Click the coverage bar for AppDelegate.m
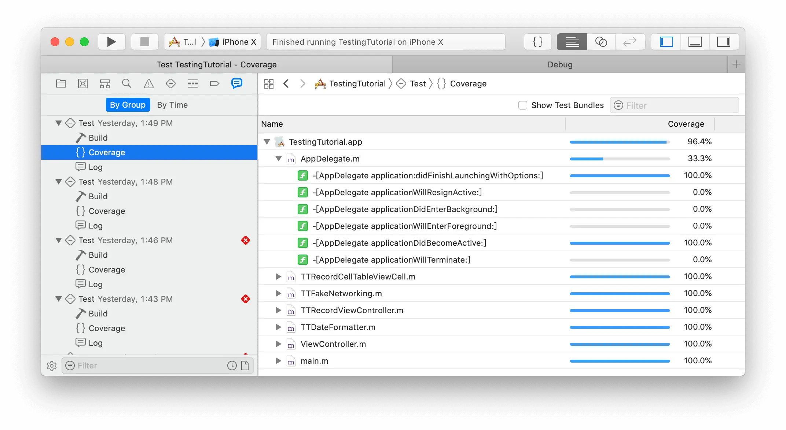 [x=620, y=159]
